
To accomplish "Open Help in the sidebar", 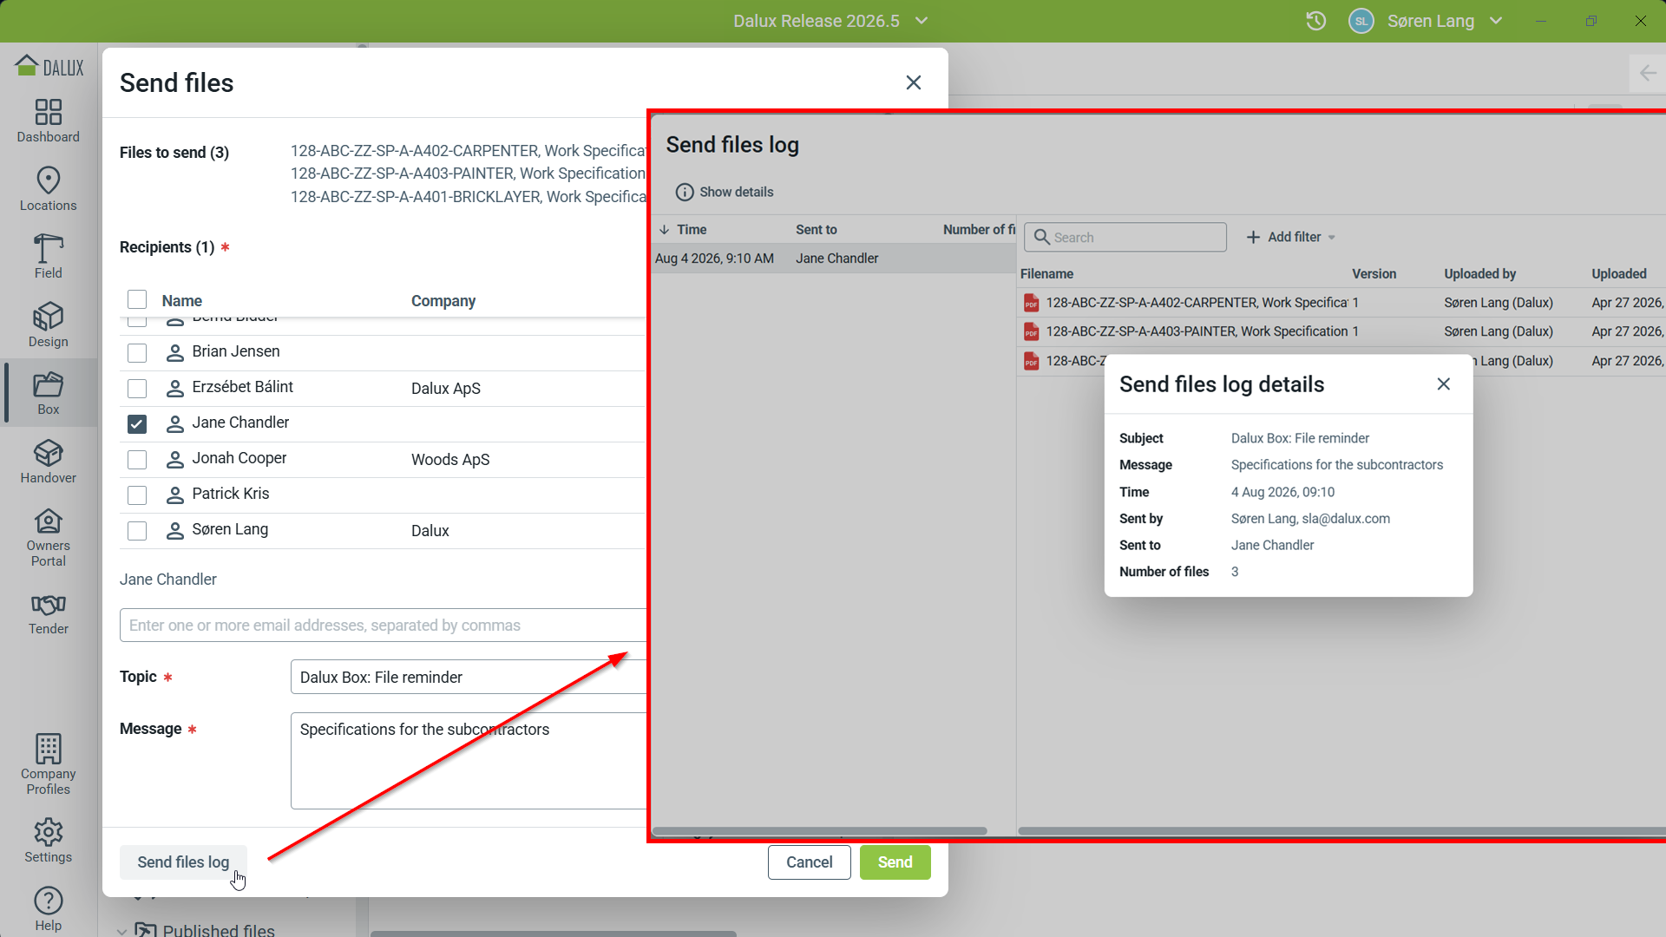I will point(49,909).
